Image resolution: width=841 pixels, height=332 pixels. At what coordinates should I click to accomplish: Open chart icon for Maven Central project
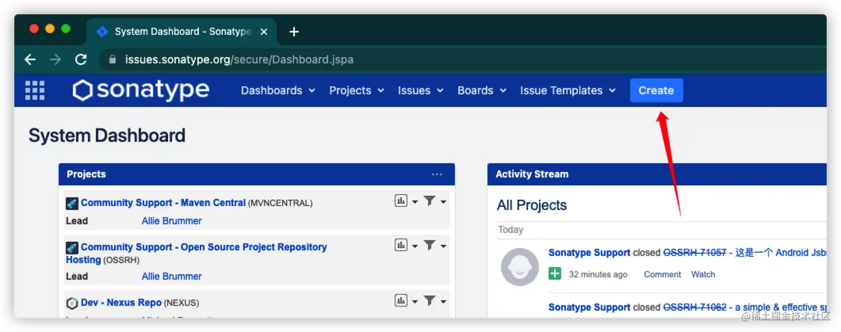click(x=401, y=201)
